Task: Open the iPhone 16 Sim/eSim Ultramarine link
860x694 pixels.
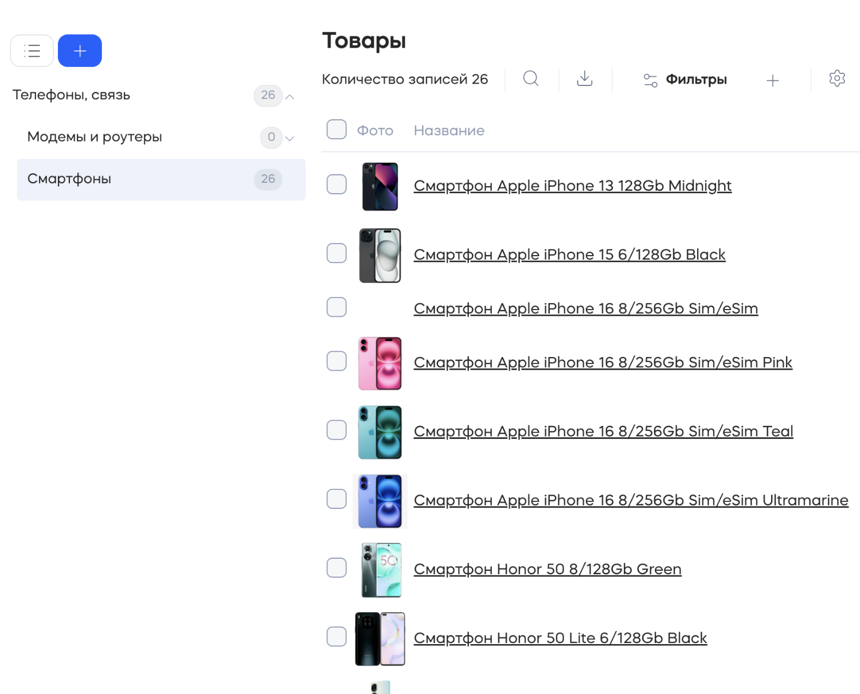Action: 631,500
